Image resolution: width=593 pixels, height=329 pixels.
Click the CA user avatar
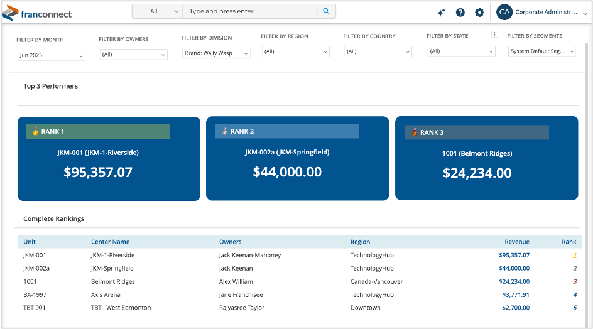[504, 12]
